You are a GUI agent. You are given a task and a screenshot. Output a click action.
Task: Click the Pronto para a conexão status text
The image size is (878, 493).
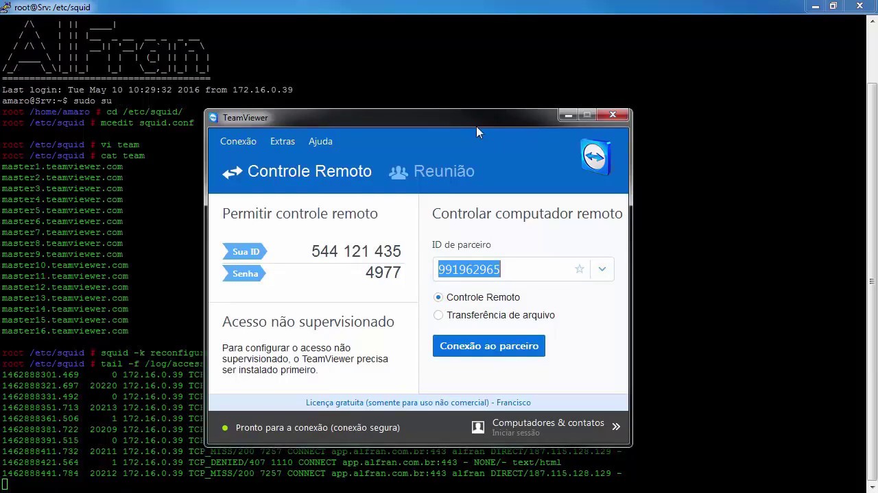tap(318, 428)
